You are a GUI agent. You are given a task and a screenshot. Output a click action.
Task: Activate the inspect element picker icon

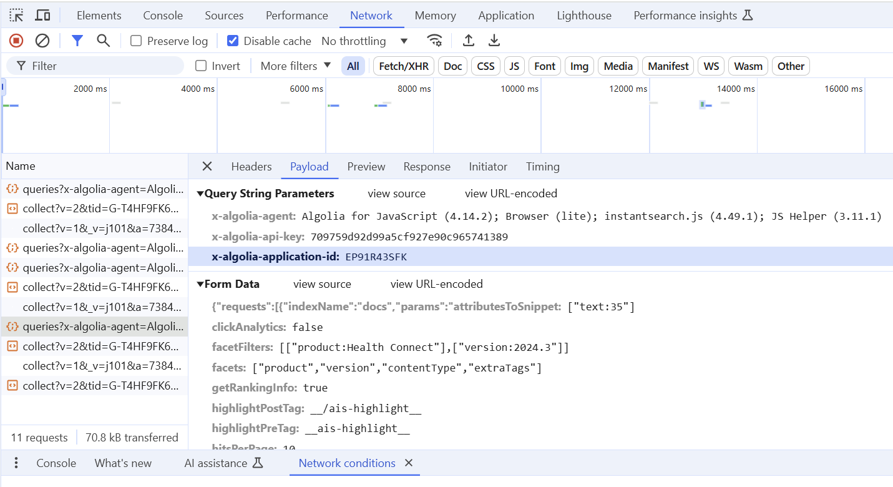coord(16,15)
